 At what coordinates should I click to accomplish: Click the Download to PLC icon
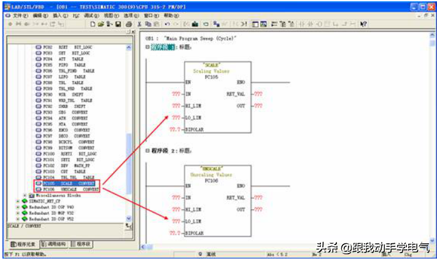[x=195, y=25]
